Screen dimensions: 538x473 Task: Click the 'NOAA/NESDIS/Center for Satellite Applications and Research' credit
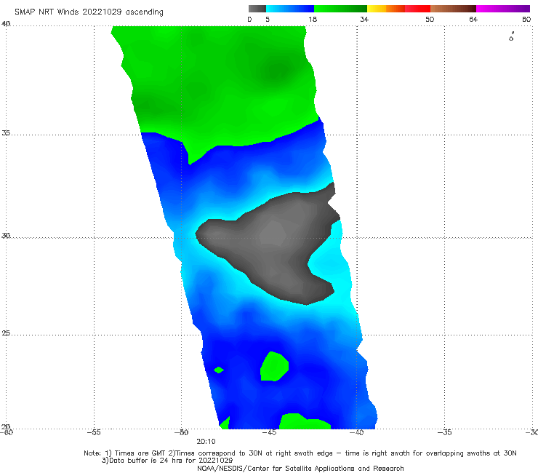(300, 469)
